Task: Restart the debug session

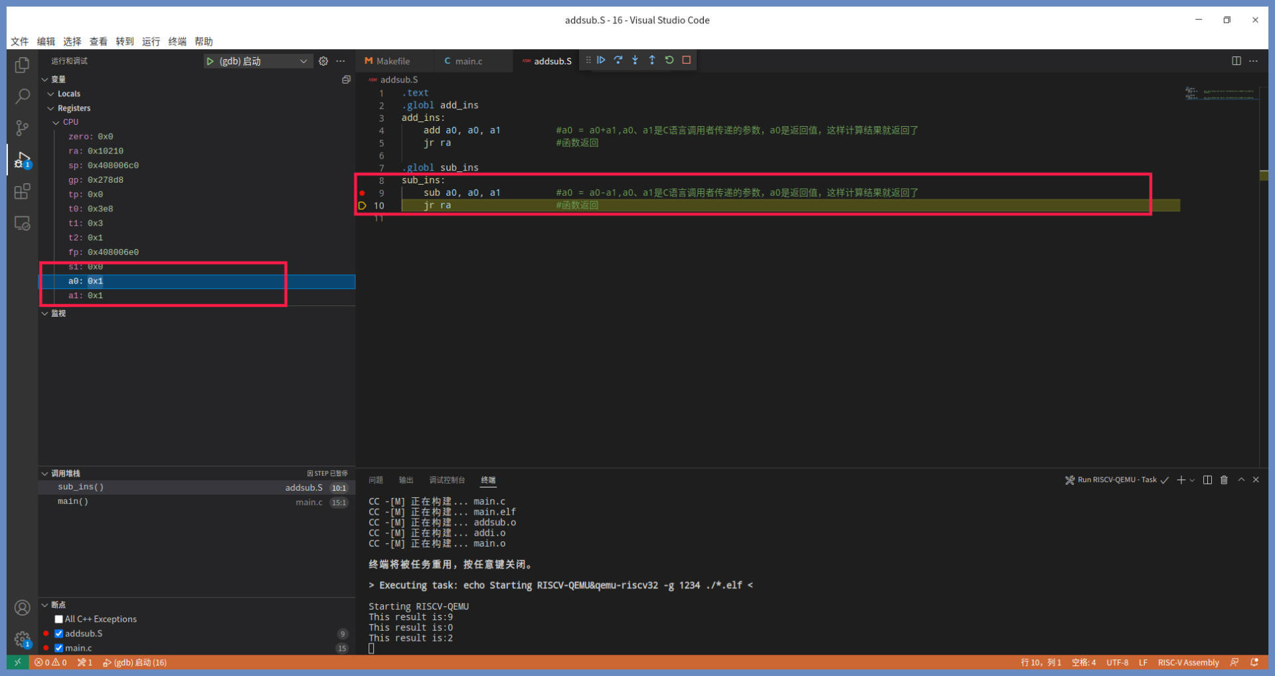Action: pyautogui.click(x=669, y=60)
